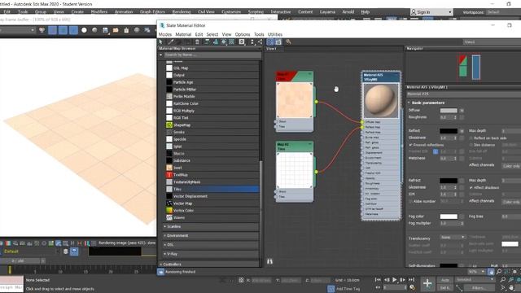Click Rendering finished status icon
Viewport: 521px width, 293px height.
pyautogui.click(x=161, y=272)
